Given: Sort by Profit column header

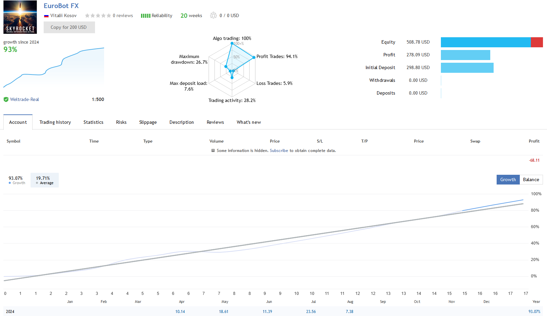Looking at the screenshot, I should tap(534, 141).
